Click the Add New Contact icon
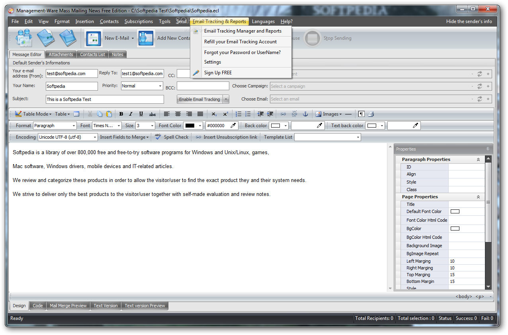 (146, 39)
